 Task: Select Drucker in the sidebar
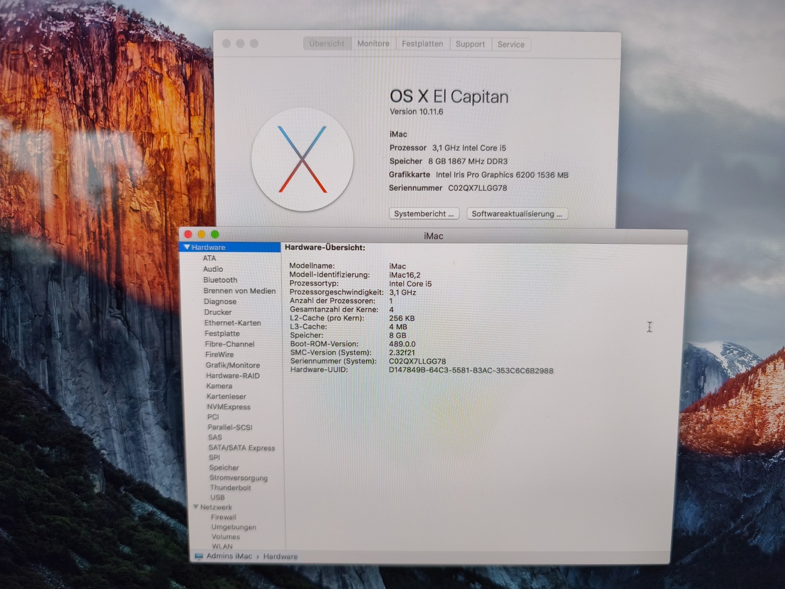click(x=218, y=312)
